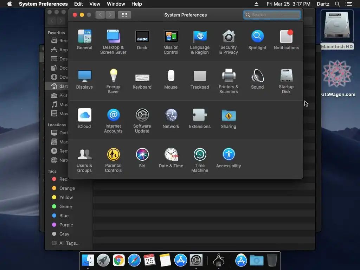Open the View menu

[95, 4]
